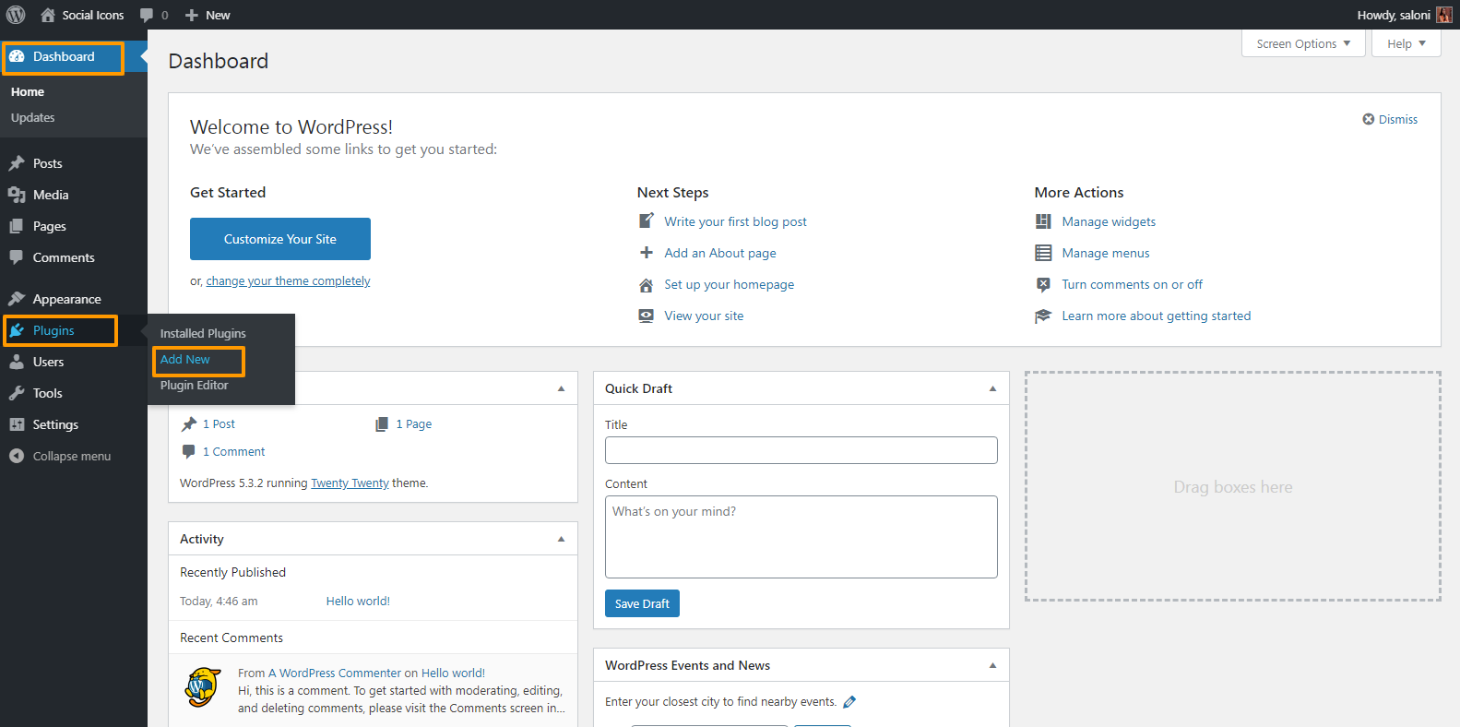Click the Customize Your Site button
The image size is (1460, 727).
280,239
